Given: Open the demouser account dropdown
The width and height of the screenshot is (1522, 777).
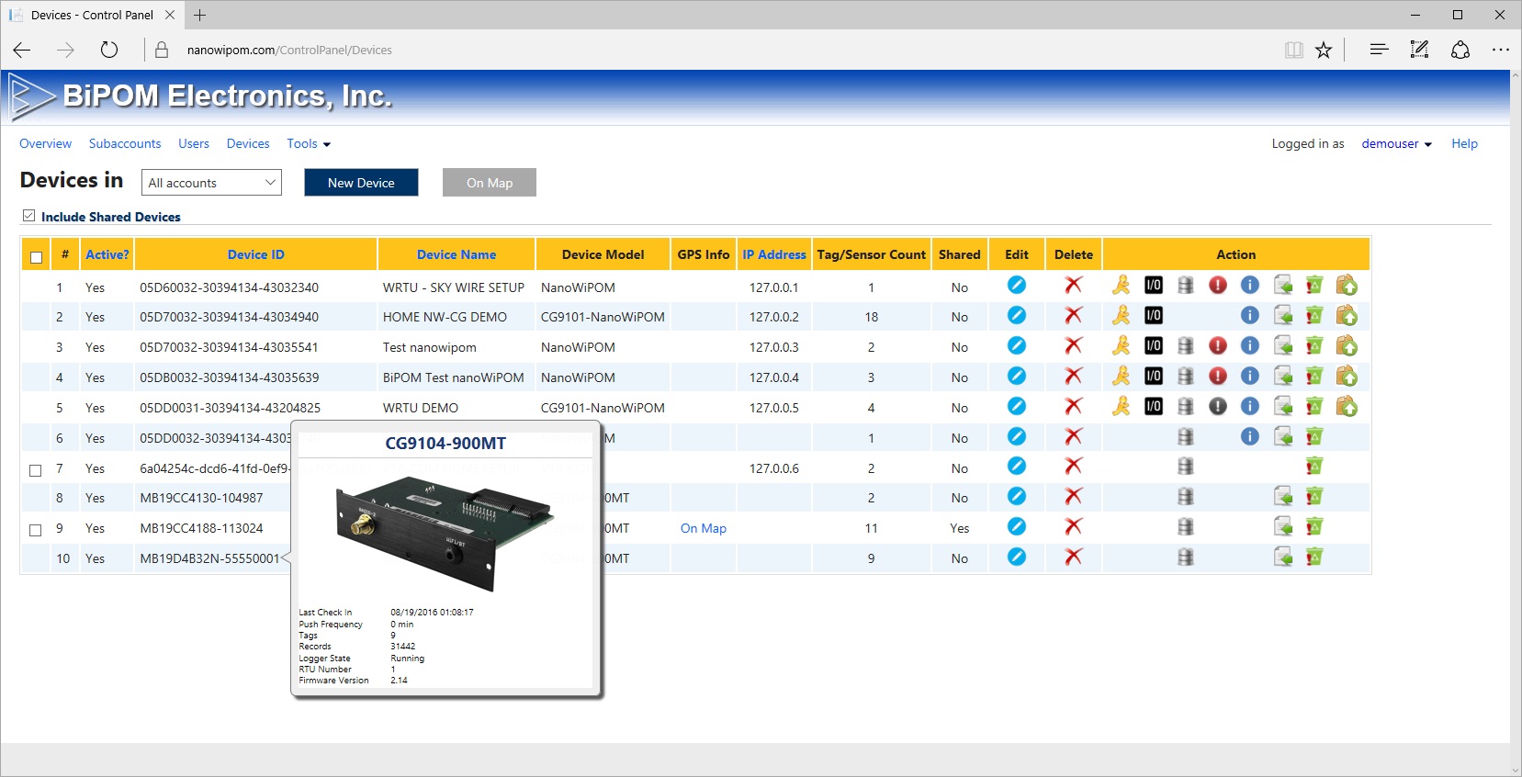Looking at the screenshot, I should 1397,144.
